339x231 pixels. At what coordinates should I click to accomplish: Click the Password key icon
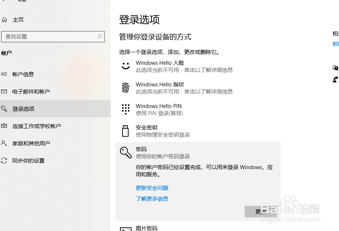pyautogui.click(x=126, y=153)
